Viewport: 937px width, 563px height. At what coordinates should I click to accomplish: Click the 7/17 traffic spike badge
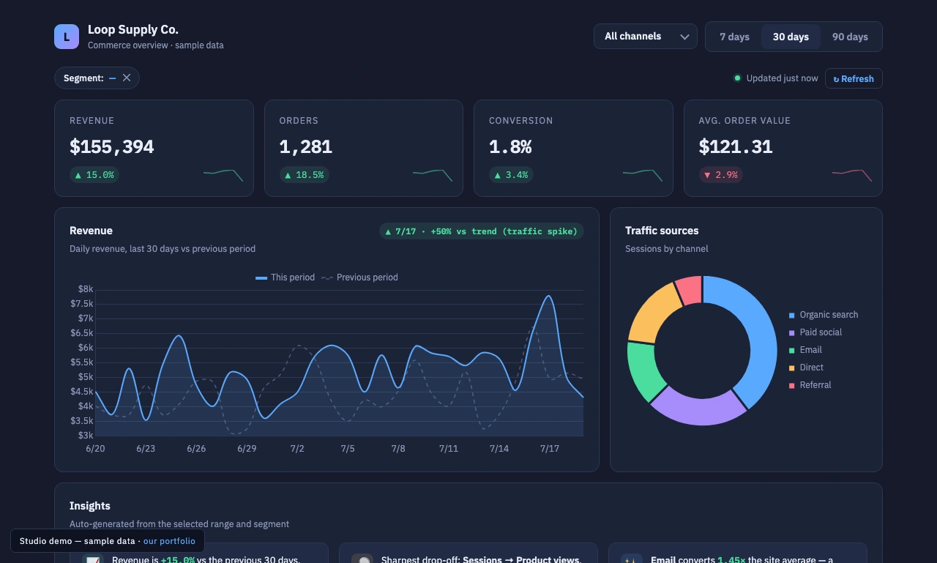click(482, 231)
